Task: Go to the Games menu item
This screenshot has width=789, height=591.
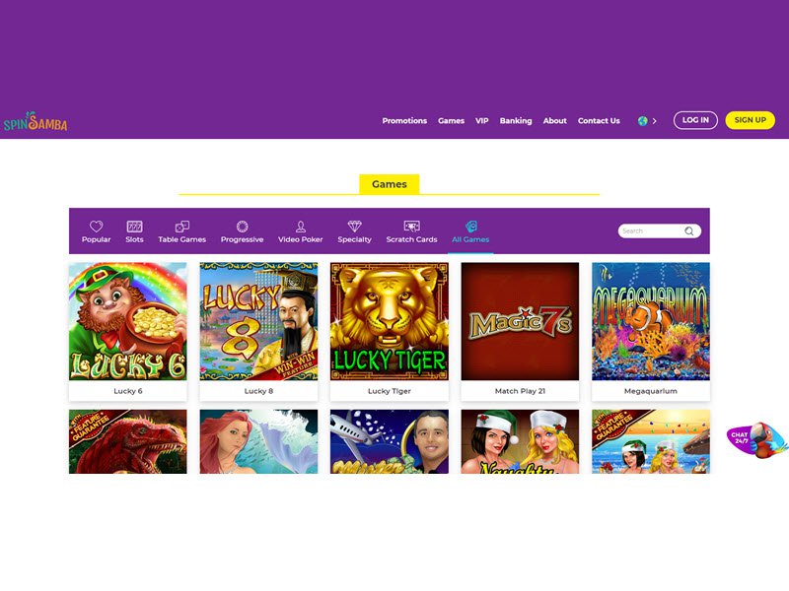Action: 451,120
